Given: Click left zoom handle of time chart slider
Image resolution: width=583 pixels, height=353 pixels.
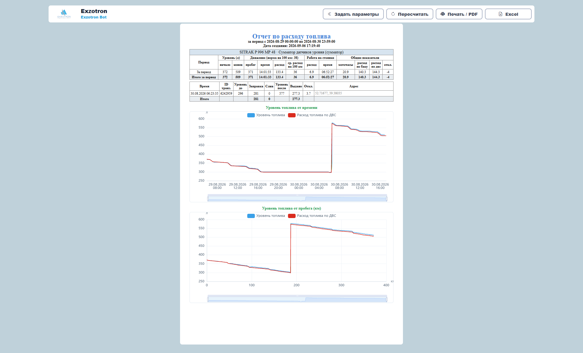Looking at the screenshot, I should click(208, 199).
